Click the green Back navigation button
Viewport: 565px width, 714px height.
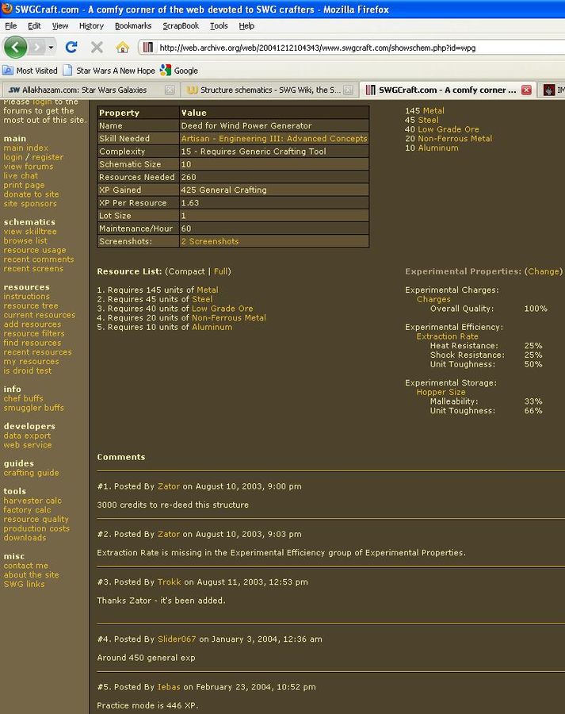[x=15, y=47]
